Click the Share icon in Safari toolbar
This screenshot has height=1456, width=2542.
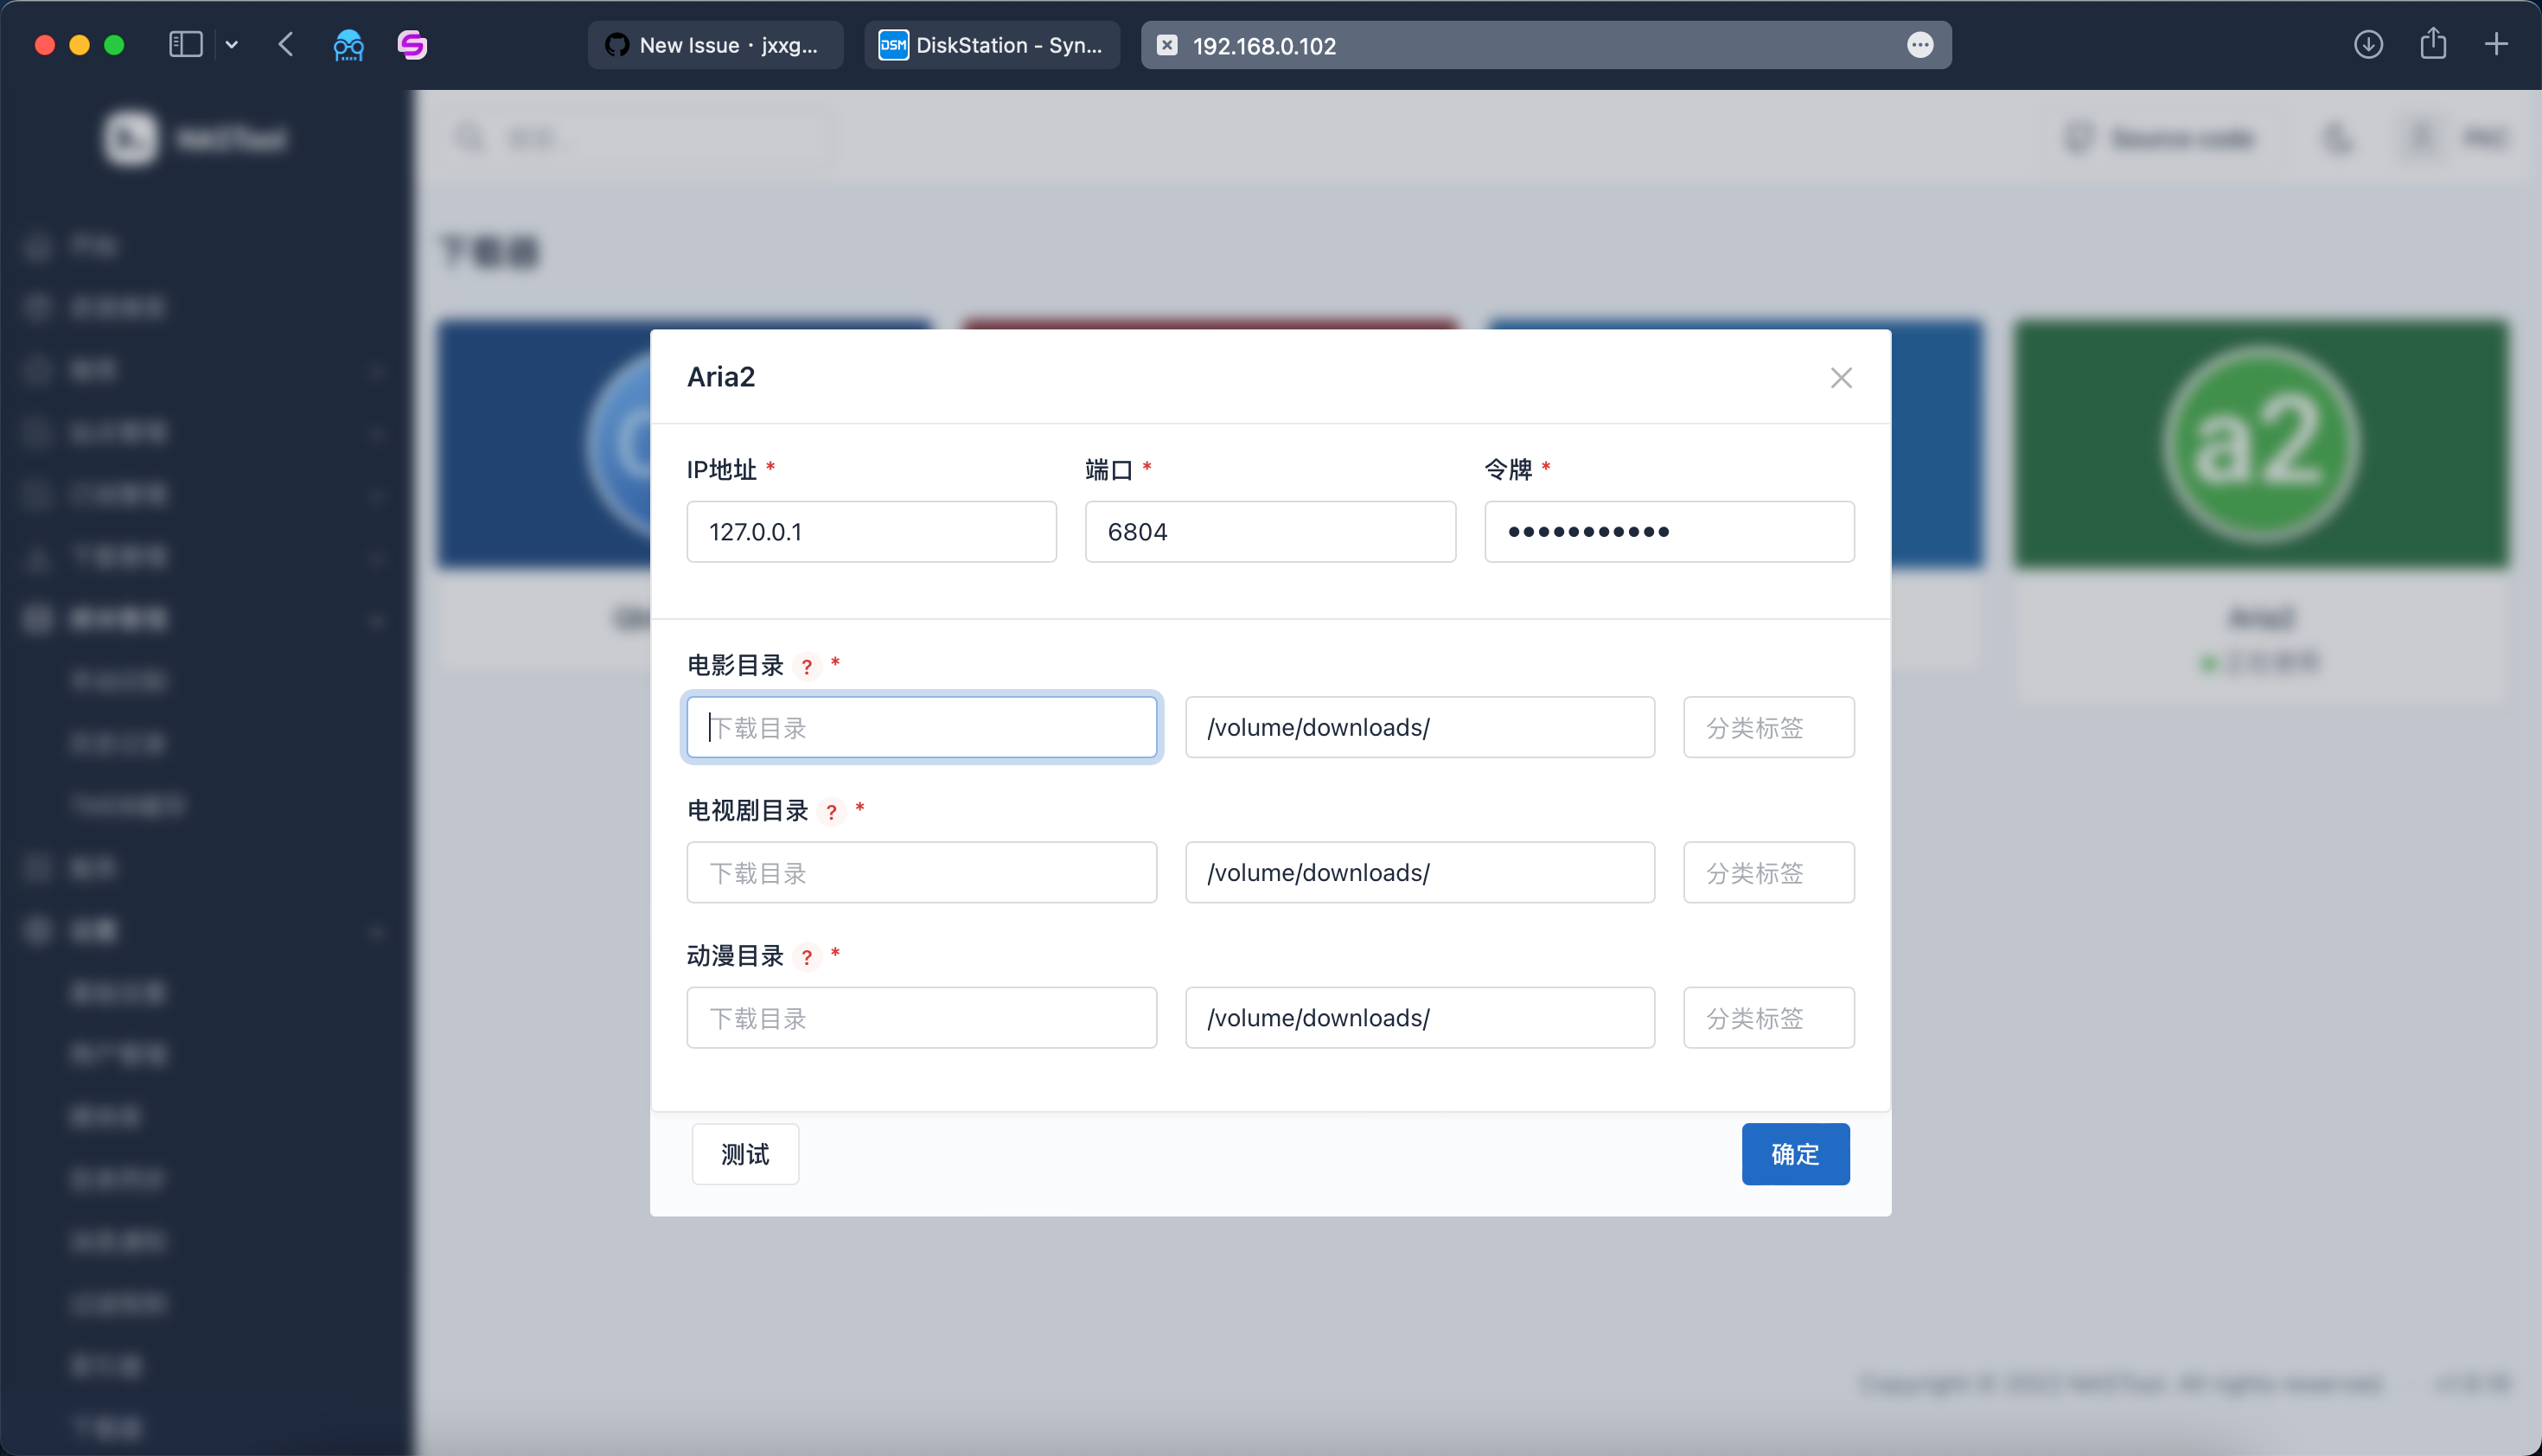pos(2433,45)
